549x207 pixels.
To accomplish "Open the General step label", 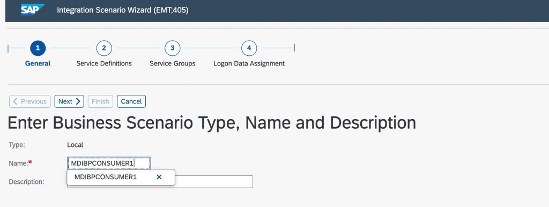I will click(x=38, y=63).
